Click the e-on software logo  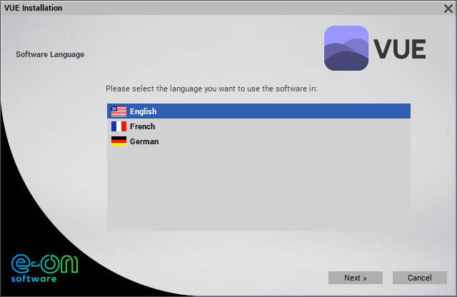pyautogui.click(x=44, y=268)
